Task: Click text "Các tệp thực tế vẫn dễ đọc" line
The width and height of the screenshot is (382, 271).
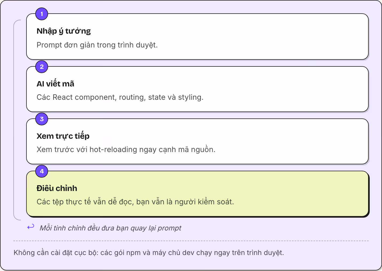Action: point(135,202)
